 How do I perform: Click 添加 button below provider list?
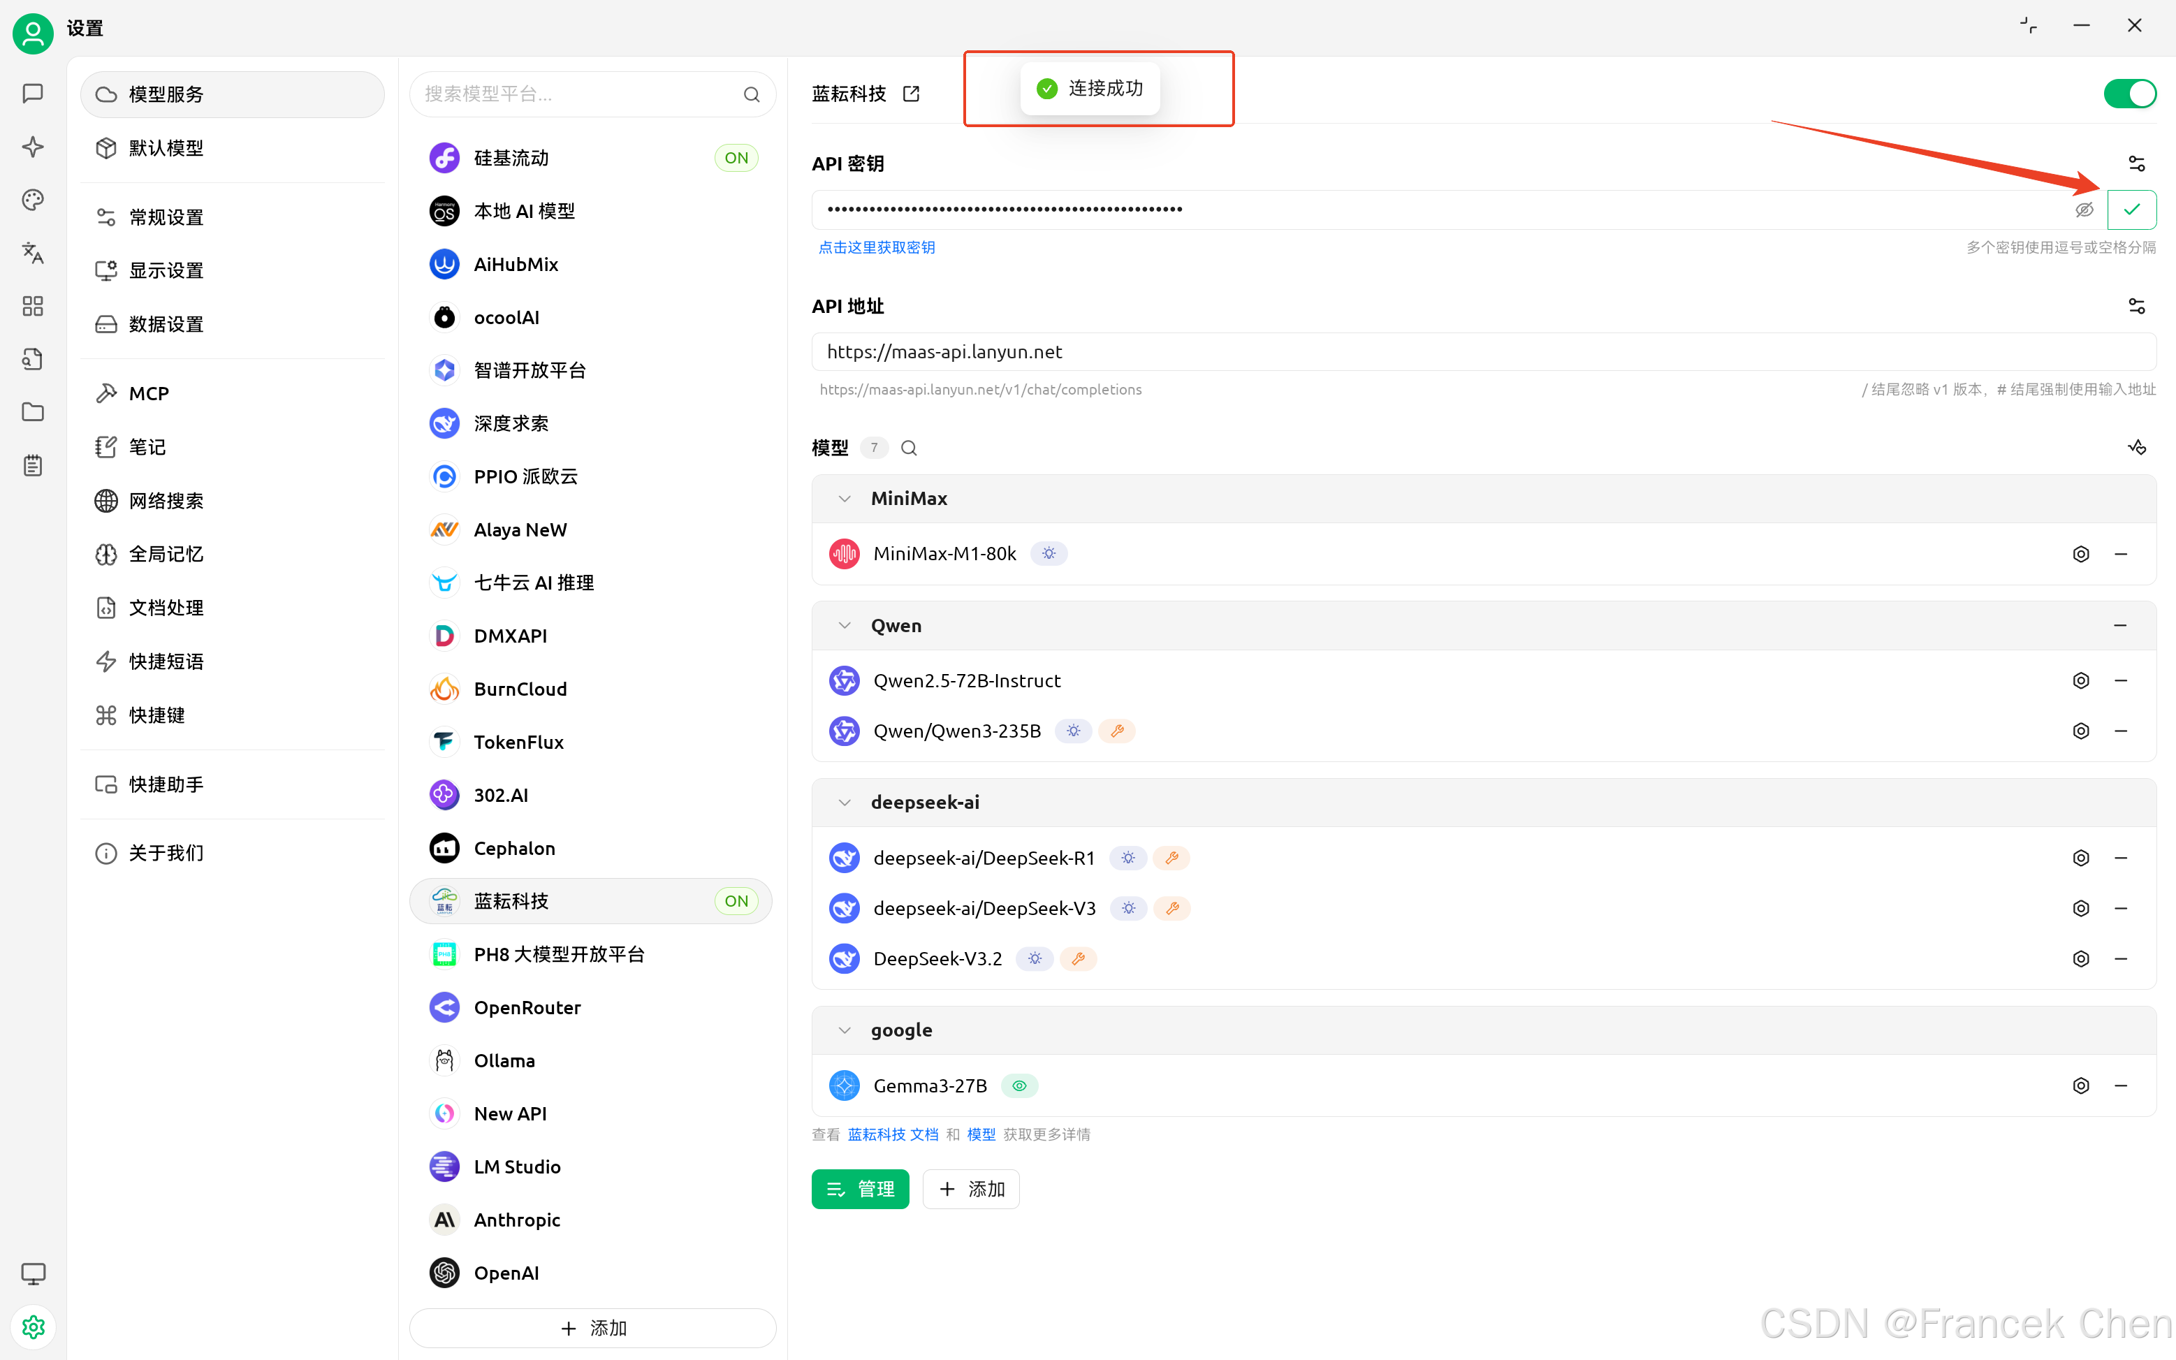(x=592, y=1328)
